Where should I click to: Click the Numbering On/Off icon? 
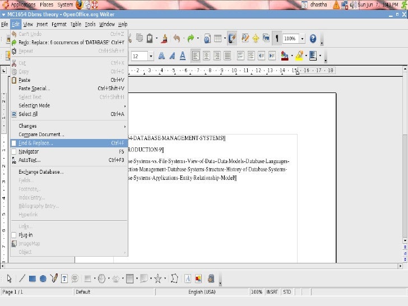pos(240,55)
